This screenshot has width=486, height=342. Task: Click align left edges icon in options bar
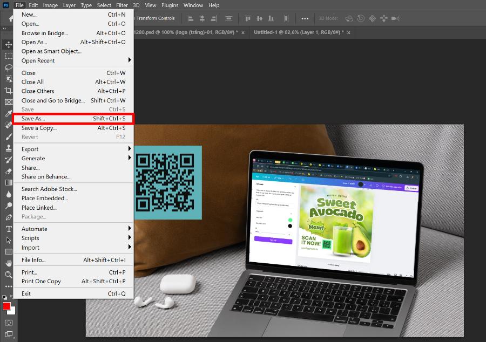click(191, 18)
